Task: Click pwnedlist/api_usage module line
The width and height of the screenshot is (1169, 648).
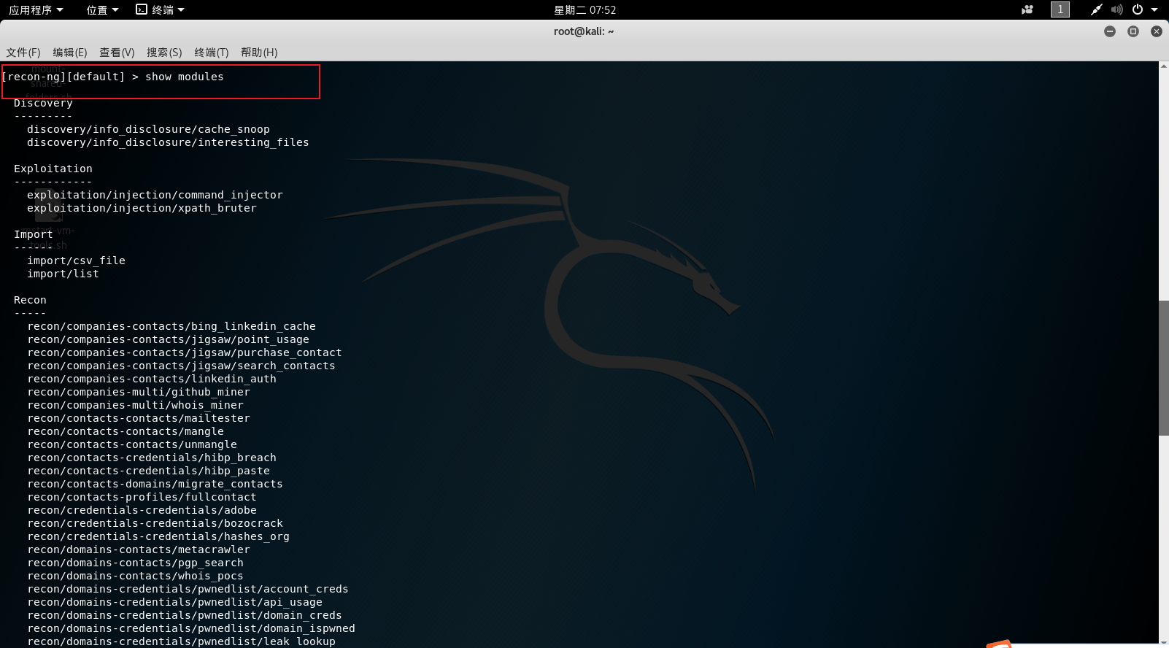Action: [174, 602]
